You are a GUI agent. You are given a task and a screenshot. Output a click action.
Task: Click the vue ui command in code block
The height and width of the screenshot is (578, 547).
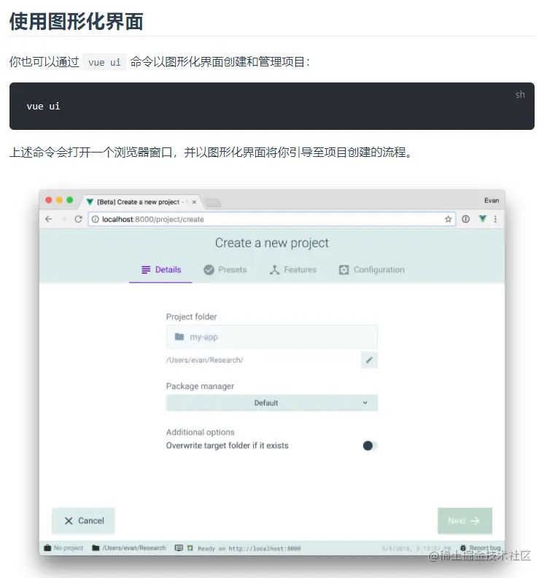[x=43, y=106]
